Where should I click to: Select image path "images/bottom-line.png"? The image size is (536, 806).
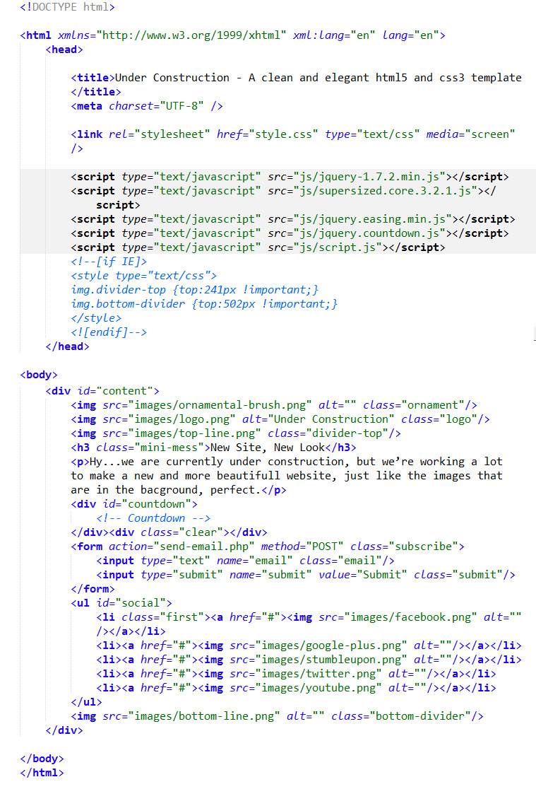click(x=204, y=716)
